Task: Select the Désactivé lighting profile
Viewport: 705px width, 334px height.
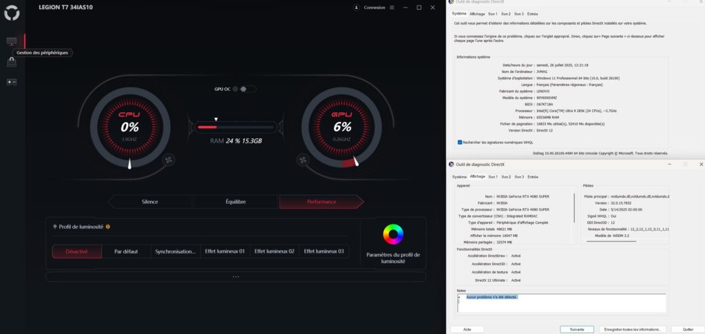Action: (77, 251)
